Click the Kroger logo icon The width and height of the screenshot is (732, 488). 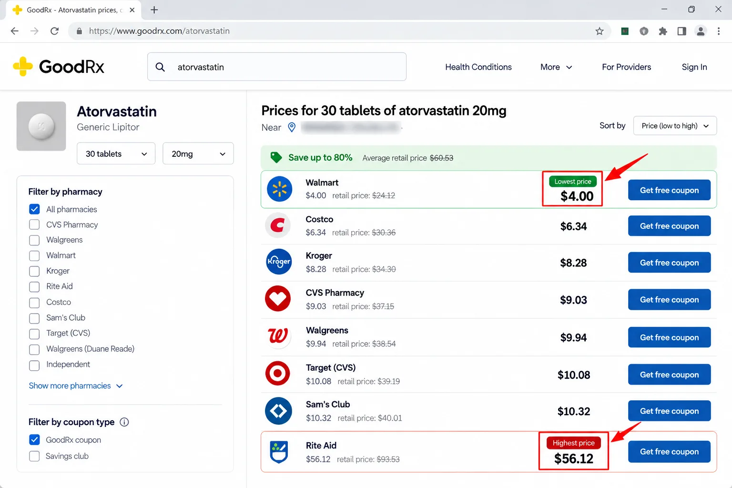[279, 262]
